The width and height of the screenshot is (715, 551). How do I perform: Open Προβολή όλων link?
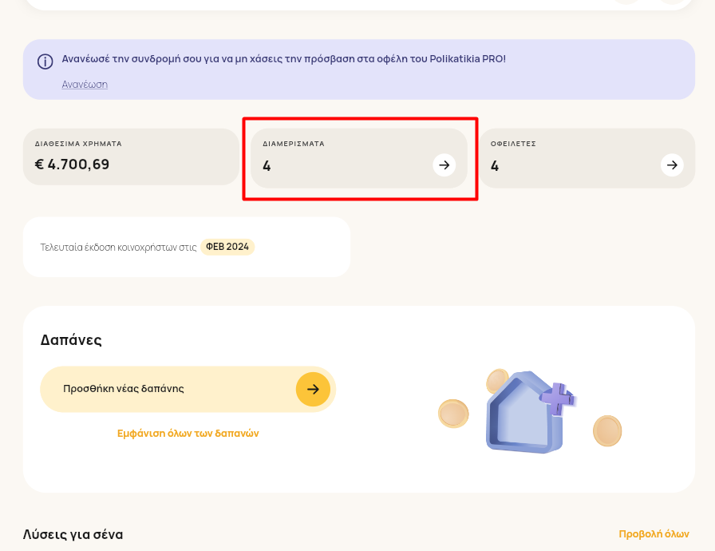pyautogui.click(x=654, y=534)
